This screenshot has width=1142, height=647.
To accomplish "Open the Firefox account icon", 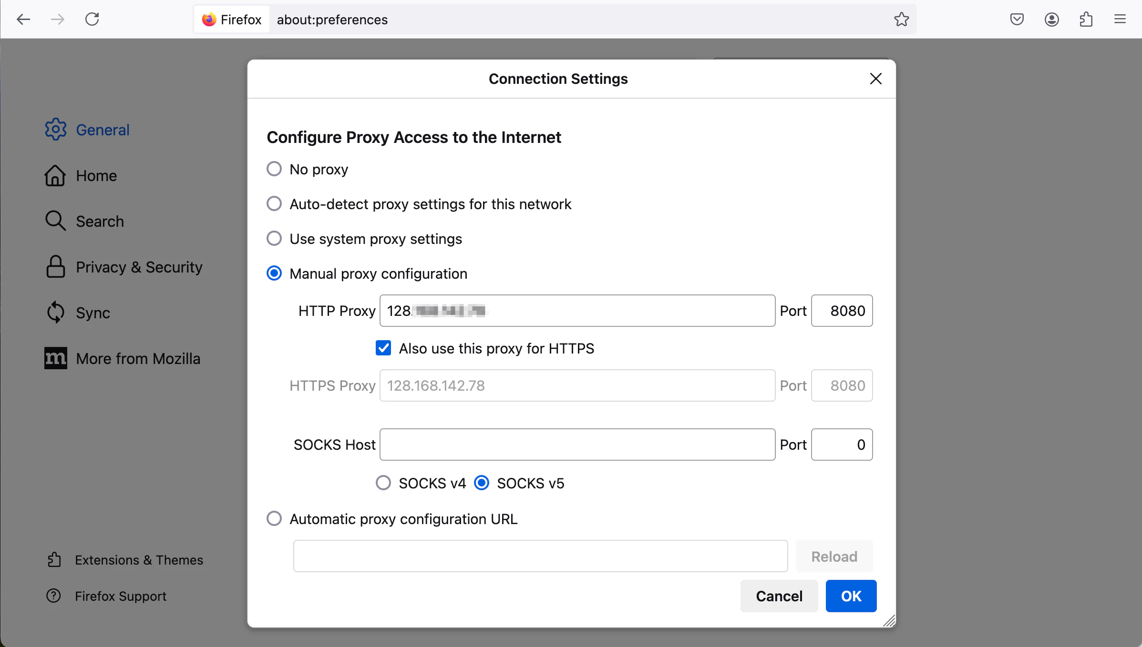I will [x=1051, y=20].
